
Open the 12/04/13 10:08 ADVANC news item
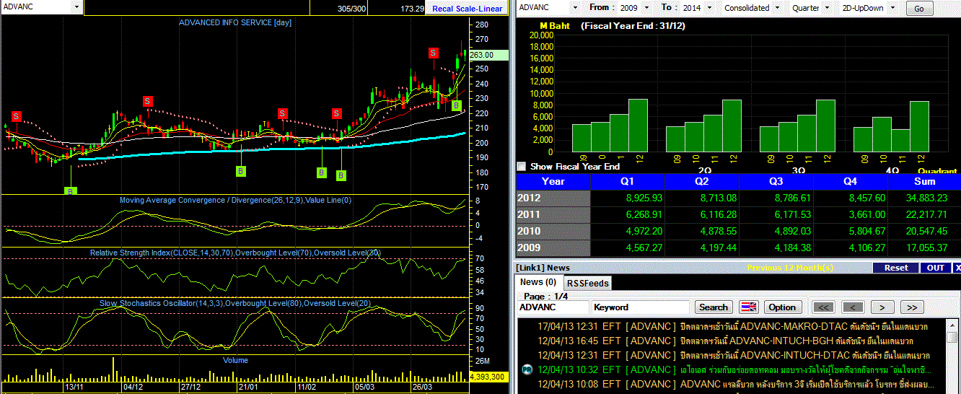point(733,384)
